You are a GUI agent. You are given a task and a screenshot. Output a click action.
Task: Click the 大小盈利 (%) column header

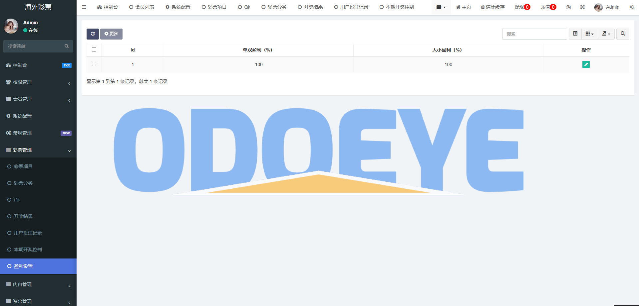(448, 50)
